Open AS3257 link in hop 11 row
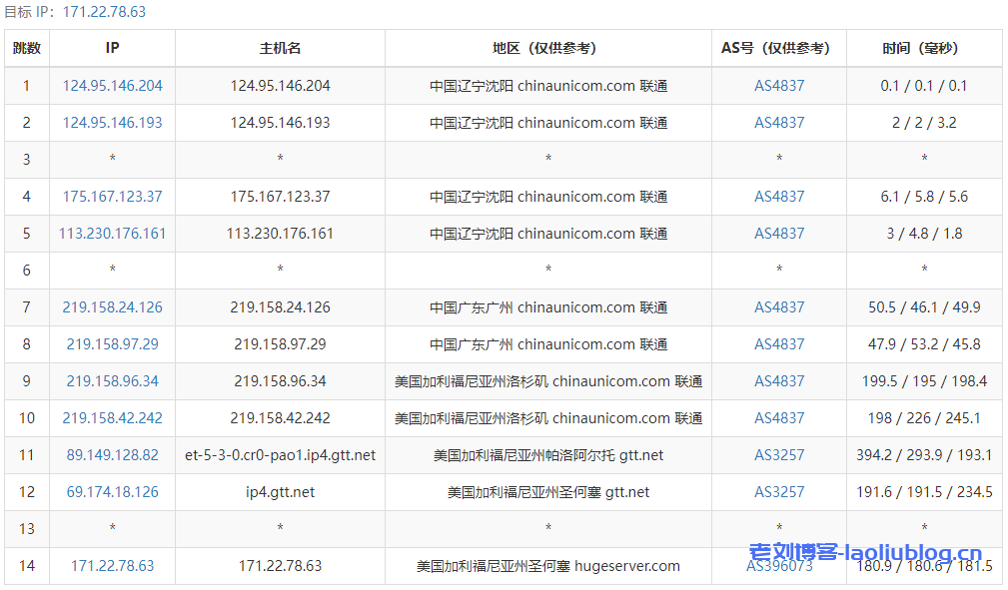The width and height of the screenshot is (1008, 590). (779, 455)
